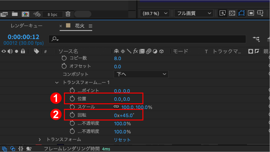Click the label tag column header

[x=36, y=51]
